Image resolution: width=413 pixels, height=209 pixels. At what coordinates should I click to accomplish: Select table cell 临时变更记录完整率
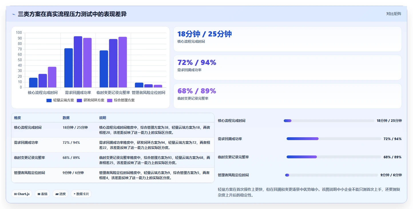click(29, 158)
